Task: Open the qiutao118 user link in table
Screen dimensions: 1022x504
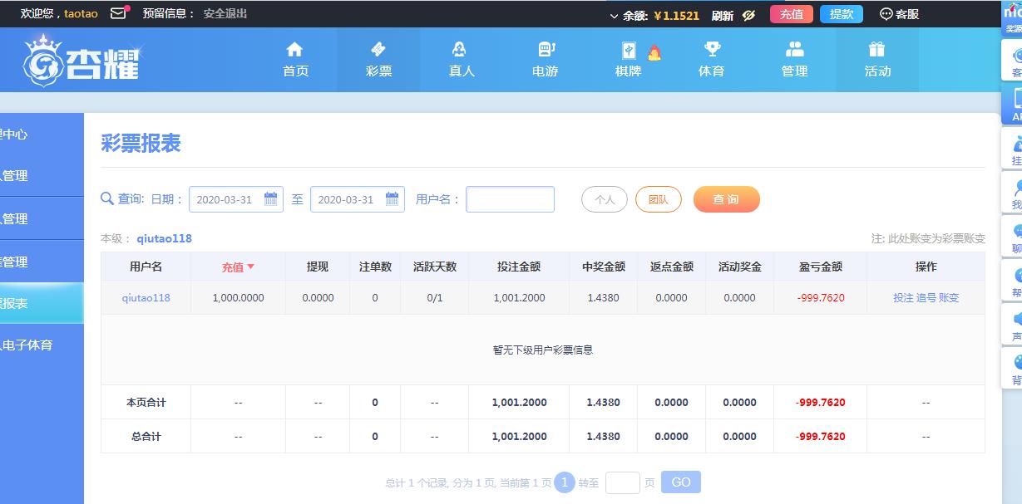Action: tap(146, 297)
